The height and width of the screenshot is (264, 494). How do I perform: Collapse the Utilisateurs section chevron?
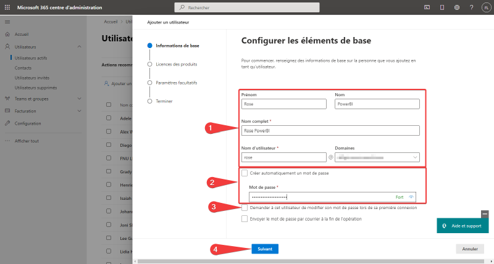[x=80, y=46]
